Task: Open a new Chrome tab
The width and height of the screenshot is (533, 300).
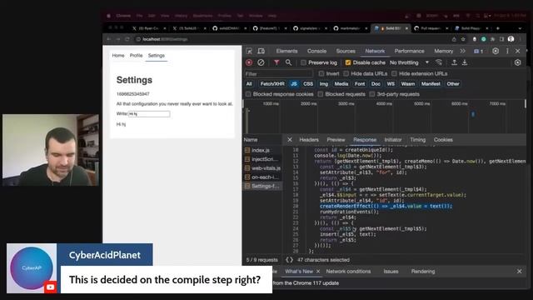Action: pos(498,28)
